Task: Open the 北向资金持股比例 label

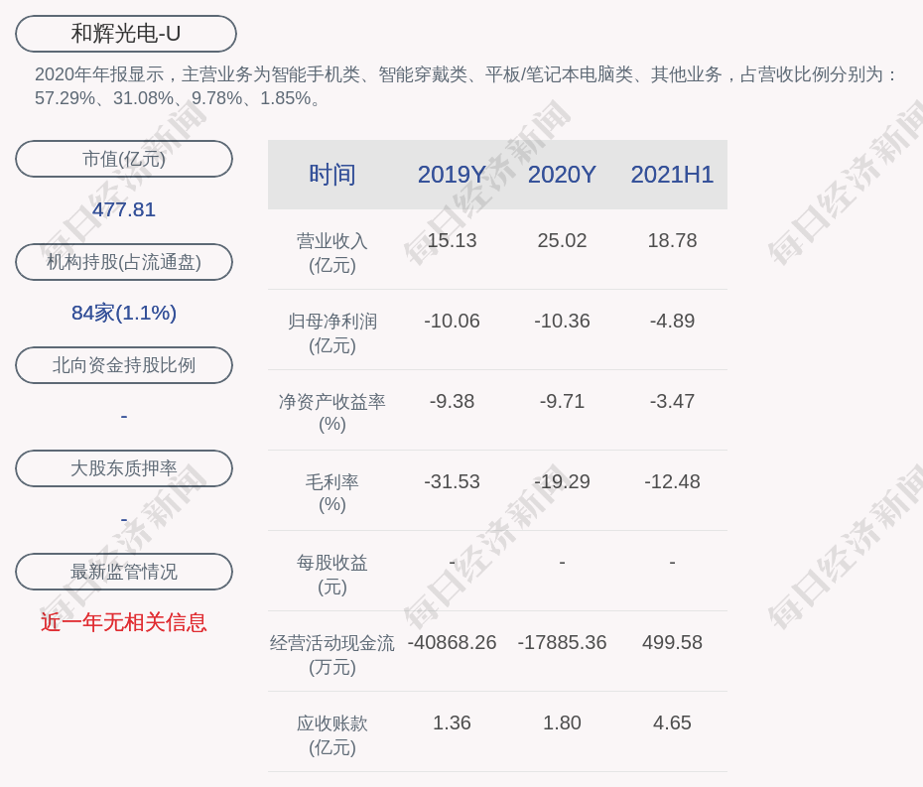Action: pos(124,365)
